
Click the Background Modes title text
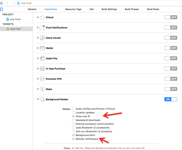point(57,99)
